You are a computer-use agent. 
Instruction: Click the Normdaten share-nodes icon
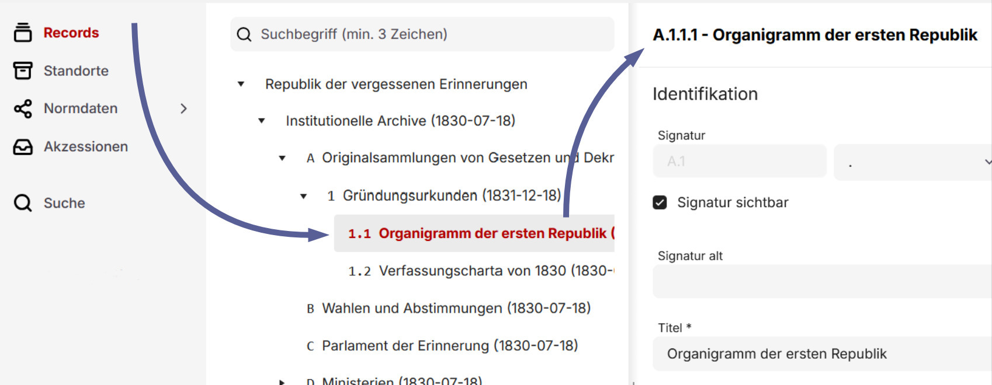23,108
